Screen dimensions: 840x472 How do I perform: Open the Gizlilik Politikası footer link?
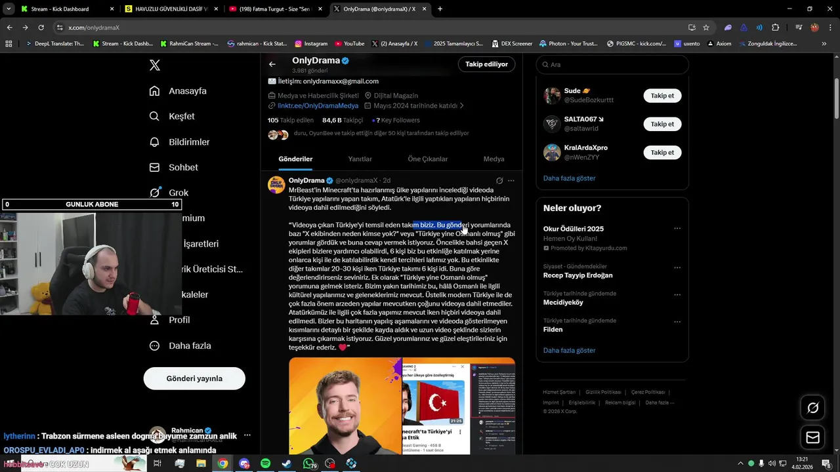pyautogui.click(x=603, y=392)
